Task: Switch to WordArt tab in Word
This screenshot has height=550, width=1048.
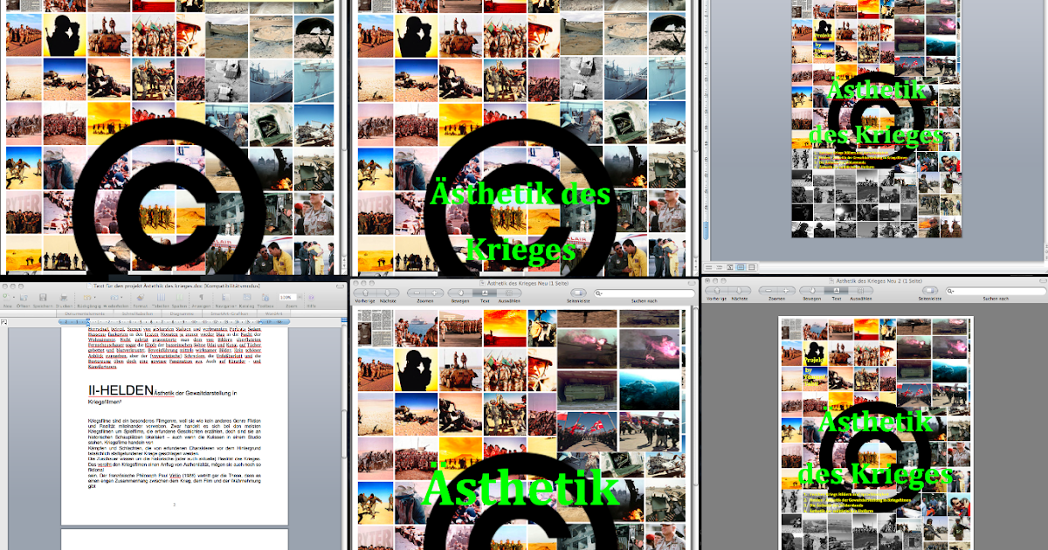Action: (273, 313)
